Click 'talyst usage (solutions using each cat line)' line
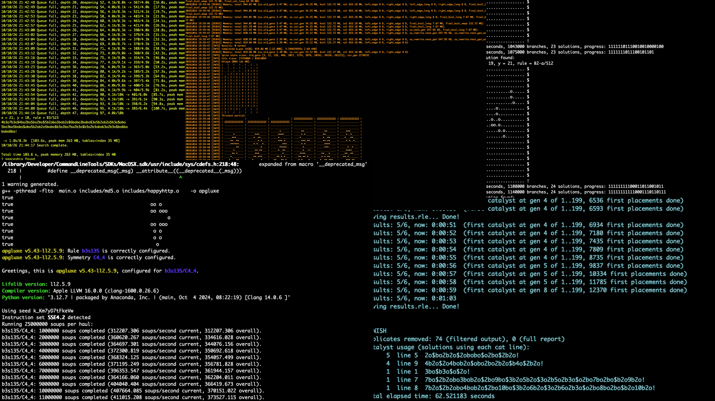This screenshot has height=401, width=715. tap(451, 347)
